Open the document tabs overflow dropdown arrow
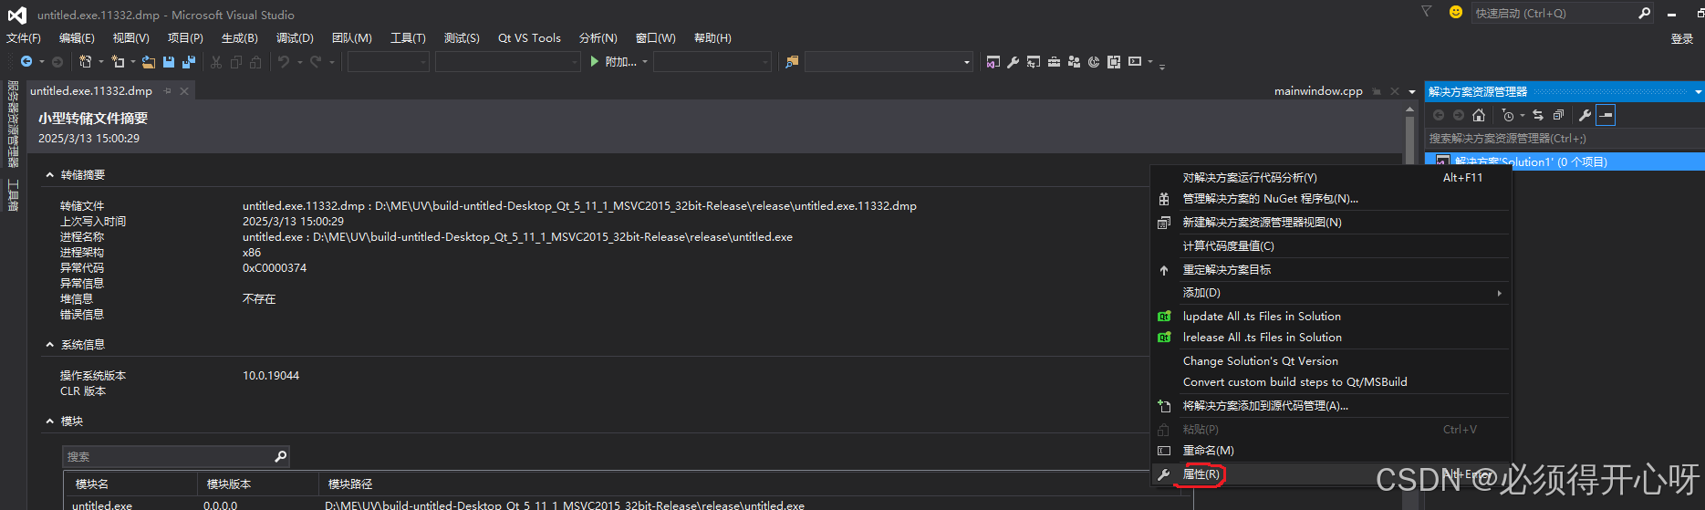 [x=1412, y=92]
